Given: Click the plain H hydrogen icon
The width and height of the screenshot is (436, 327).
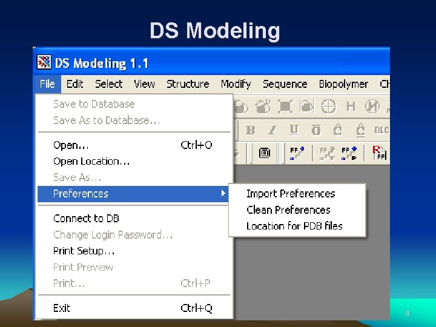Looking at the screenshot, I should coord(351,107).
